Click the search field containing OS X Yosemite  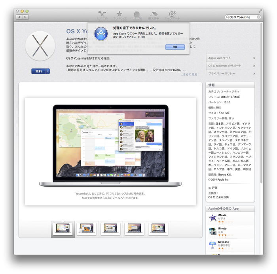click(x=243, y=17)
